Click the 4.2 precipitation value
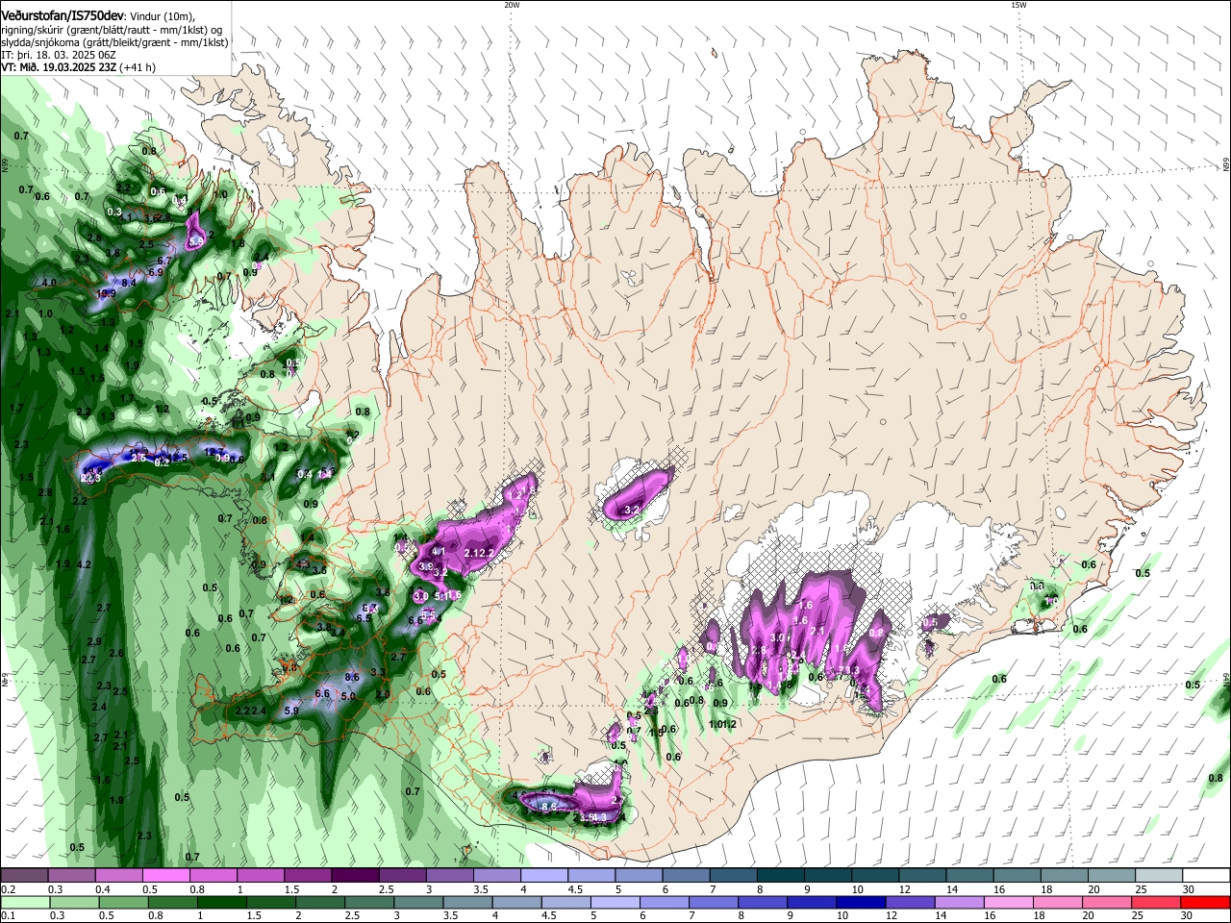 click(84, 564)
